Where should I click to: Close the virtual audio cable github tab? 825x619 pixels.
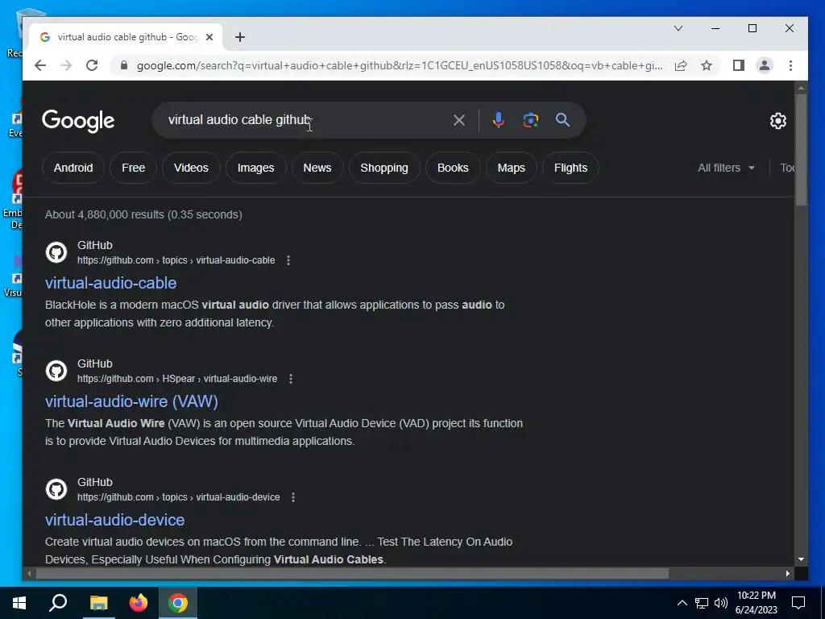tap(209, 37)
